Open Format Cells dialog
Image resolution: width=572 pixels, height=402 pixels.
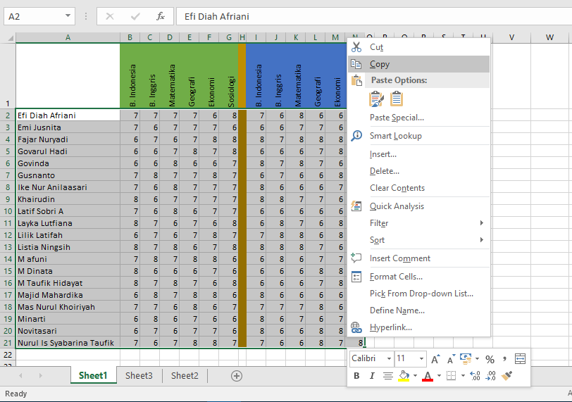(418, 277)
